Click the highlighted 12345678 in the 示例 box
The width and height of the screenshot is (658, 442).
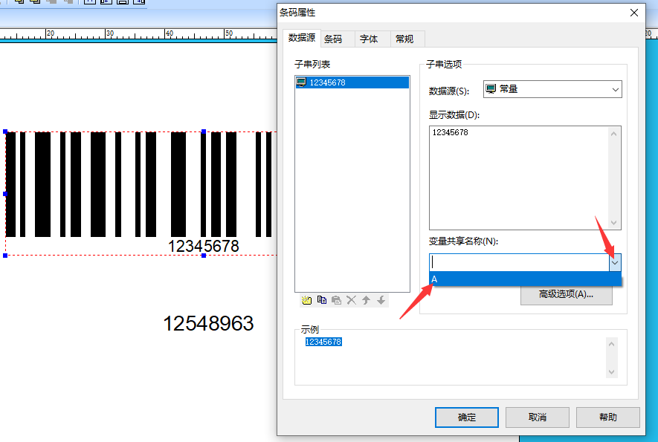[x=323, y=342]
